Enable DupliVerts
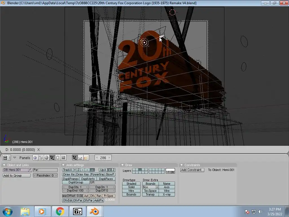289x217 pixels. 88,179
